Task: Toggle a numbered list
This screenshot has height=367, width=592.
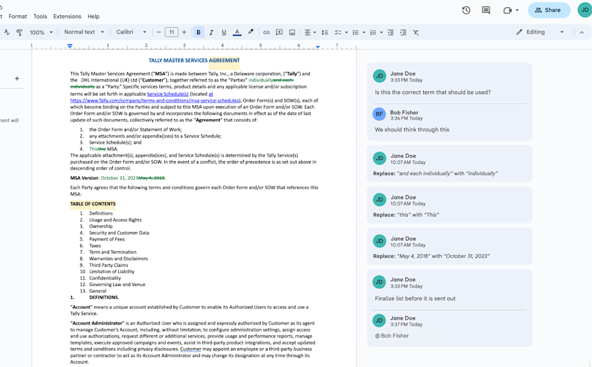Action: [373, 33]
